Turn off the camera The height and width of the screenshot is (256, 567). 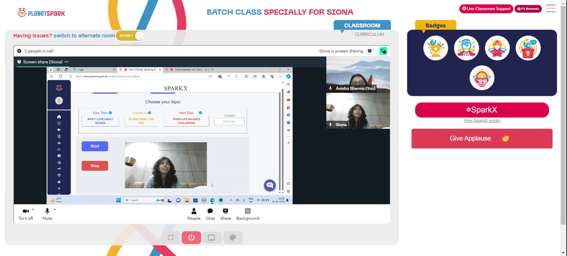(26, 214)
